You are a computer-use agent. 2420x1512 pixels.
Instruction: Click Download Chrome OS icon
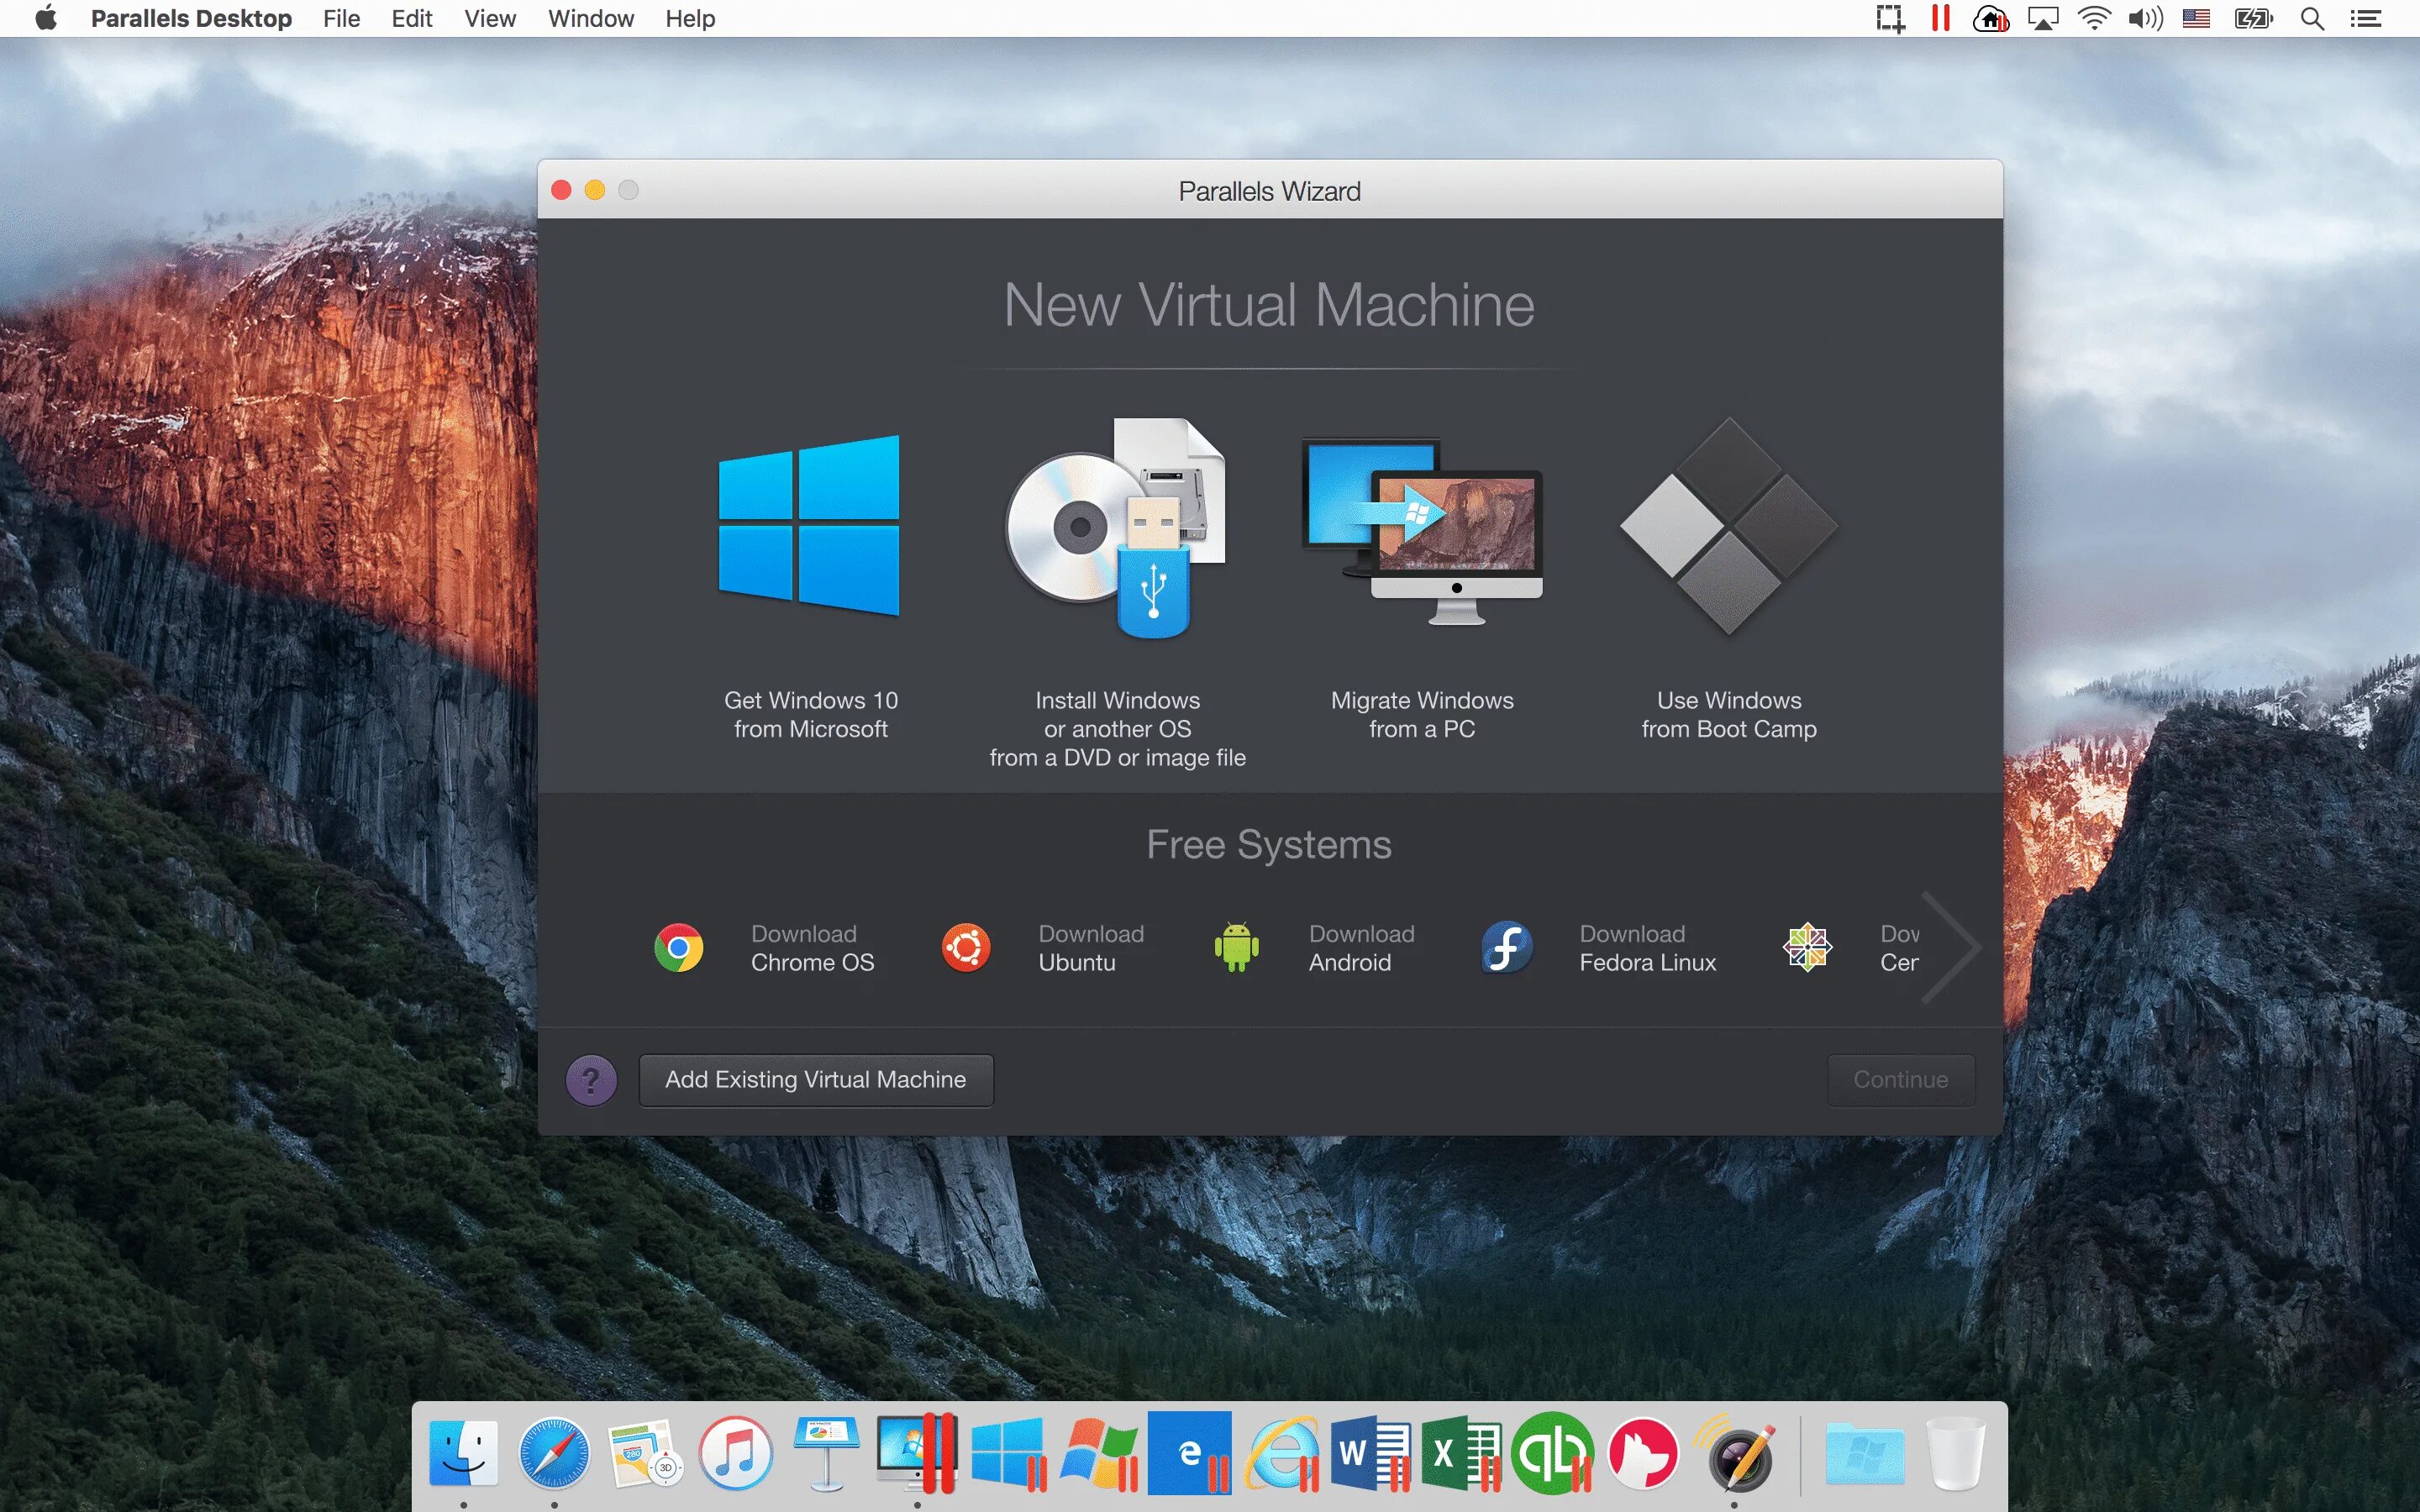tap(680, 948)
